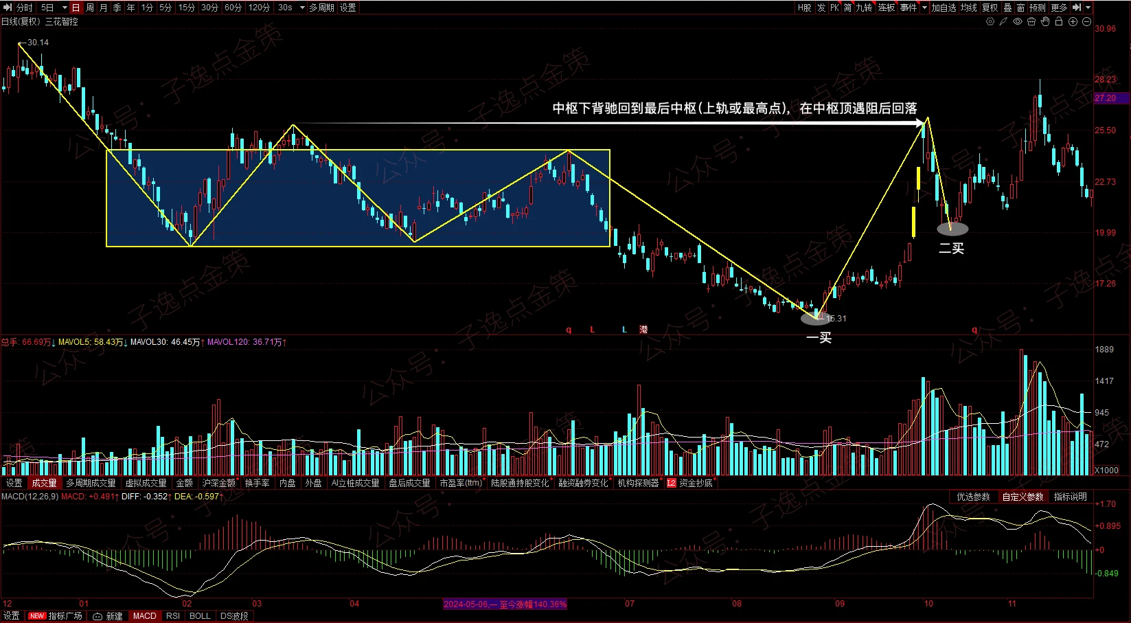
Task: Zoom out with the minus circle icon
Action: tap(1086, 22)
